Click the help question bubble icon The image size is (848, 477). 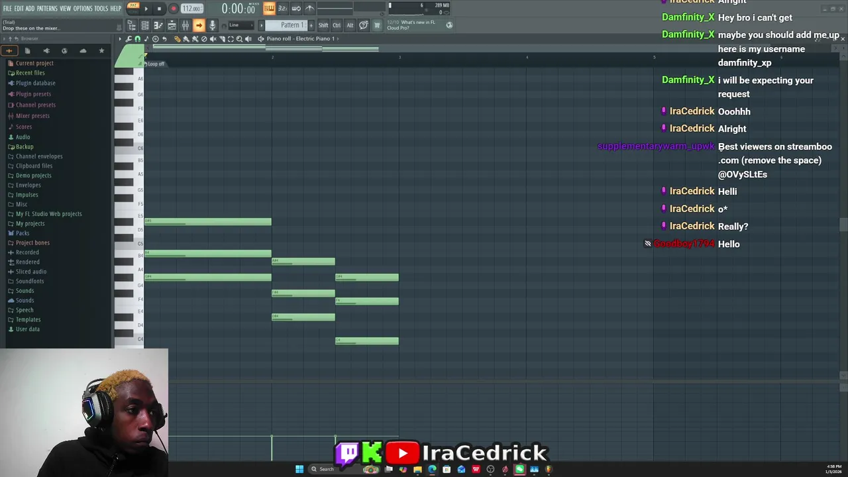click(x=364, y=25)
